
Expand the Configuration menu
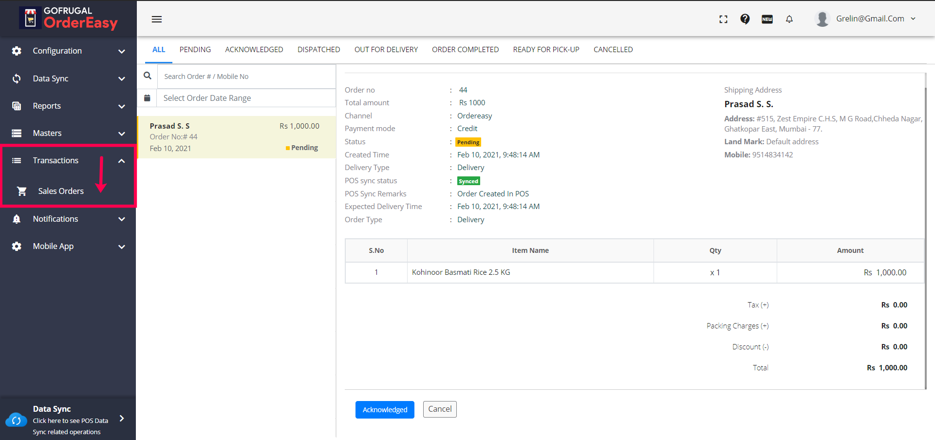pyautogui.click(x=68, y=51)
